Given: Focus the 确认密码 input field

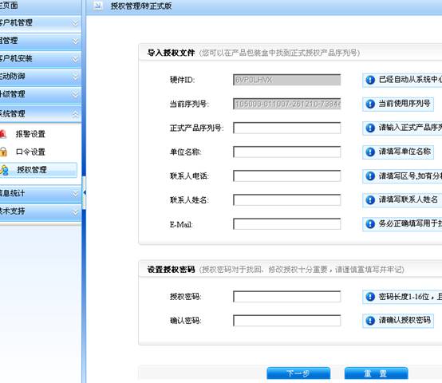Looking at the screenshot, I should click(x=287, y=321).
